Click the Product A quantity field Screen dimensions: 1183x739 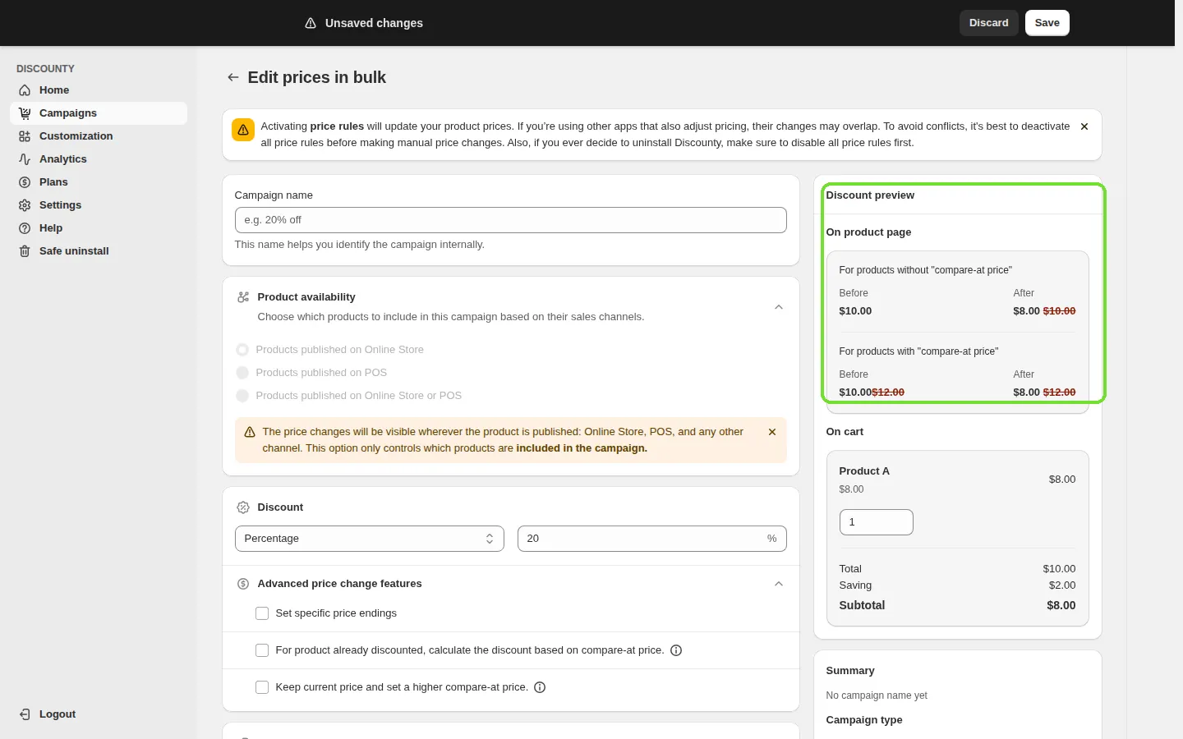pos(877,522)
